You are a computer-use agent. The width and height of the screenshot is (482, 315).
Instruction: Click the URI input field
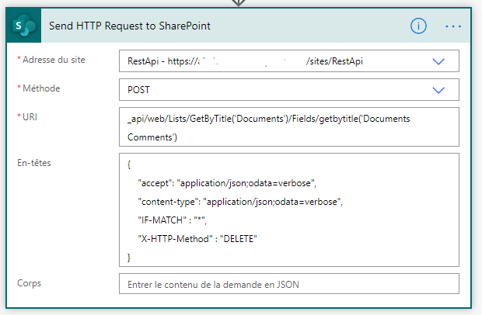[x=289, y=127]
